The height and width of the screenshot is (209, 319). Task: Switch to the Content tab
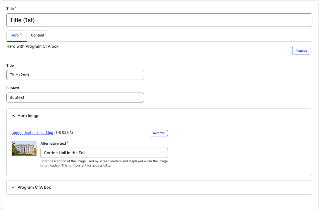pyautogui.click(x=38, y=35)
